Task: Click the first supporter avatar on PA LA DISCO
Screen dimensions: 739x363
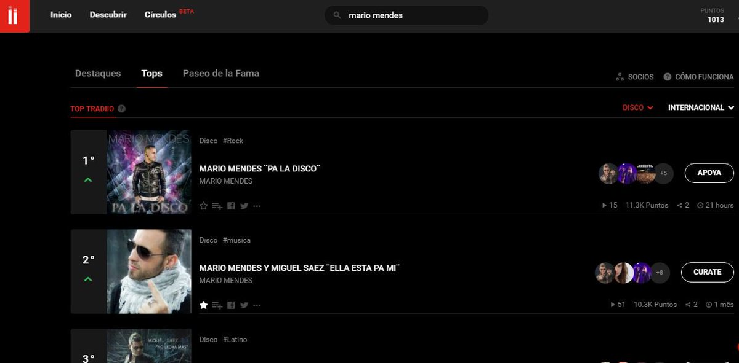Action: point(608,174)
